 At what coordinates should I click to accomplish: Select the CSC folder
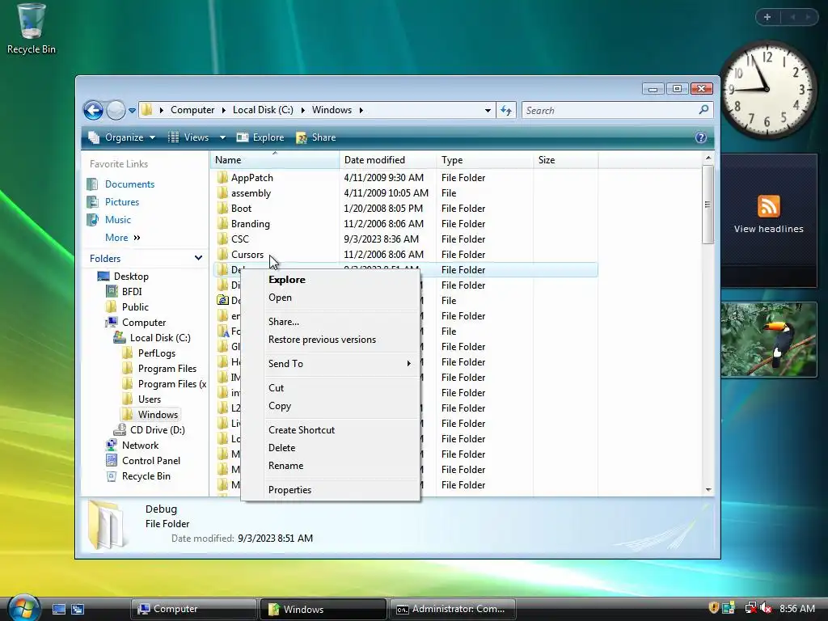[239, 239]
